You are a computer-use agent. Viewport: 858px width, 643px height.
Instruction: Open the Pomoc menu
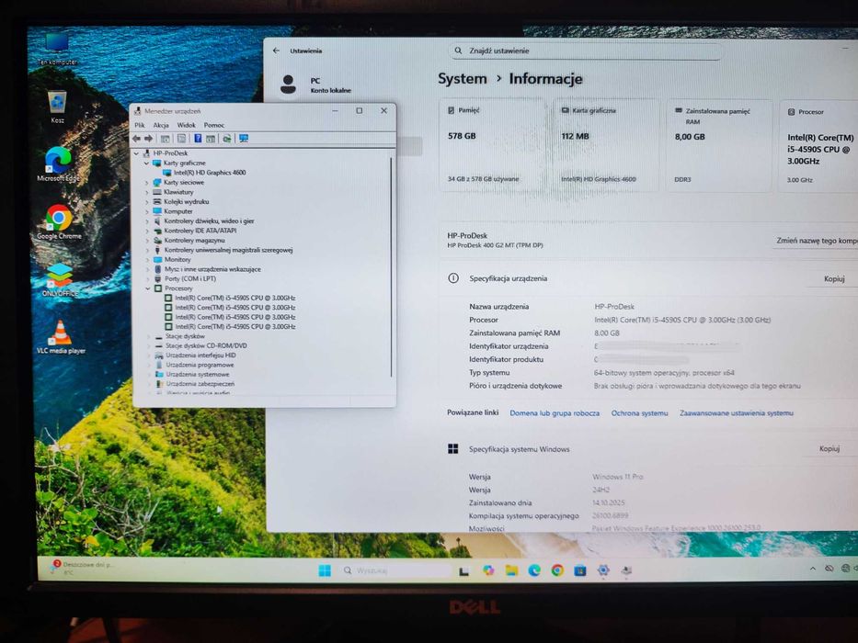(x=214, y=125)
